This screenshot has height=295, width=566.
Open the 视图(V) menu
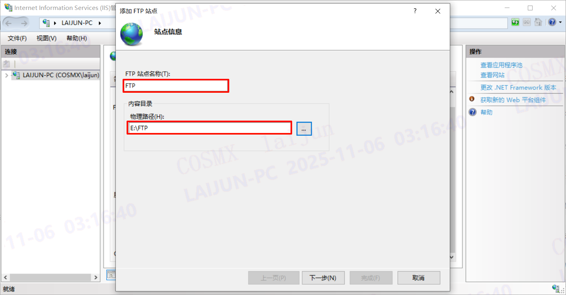click(47, 38)
